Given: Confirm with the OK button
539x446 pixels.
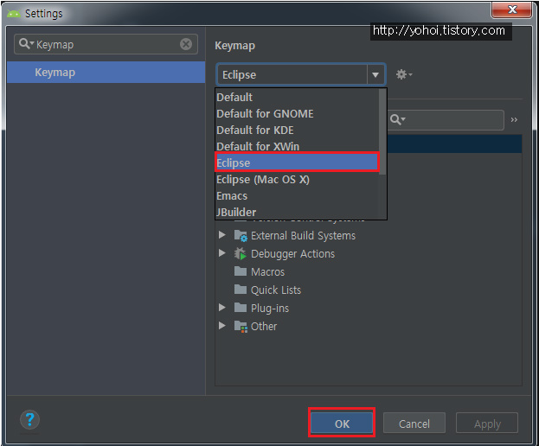Looking at the screenshot, I should [x=342, y=423].
